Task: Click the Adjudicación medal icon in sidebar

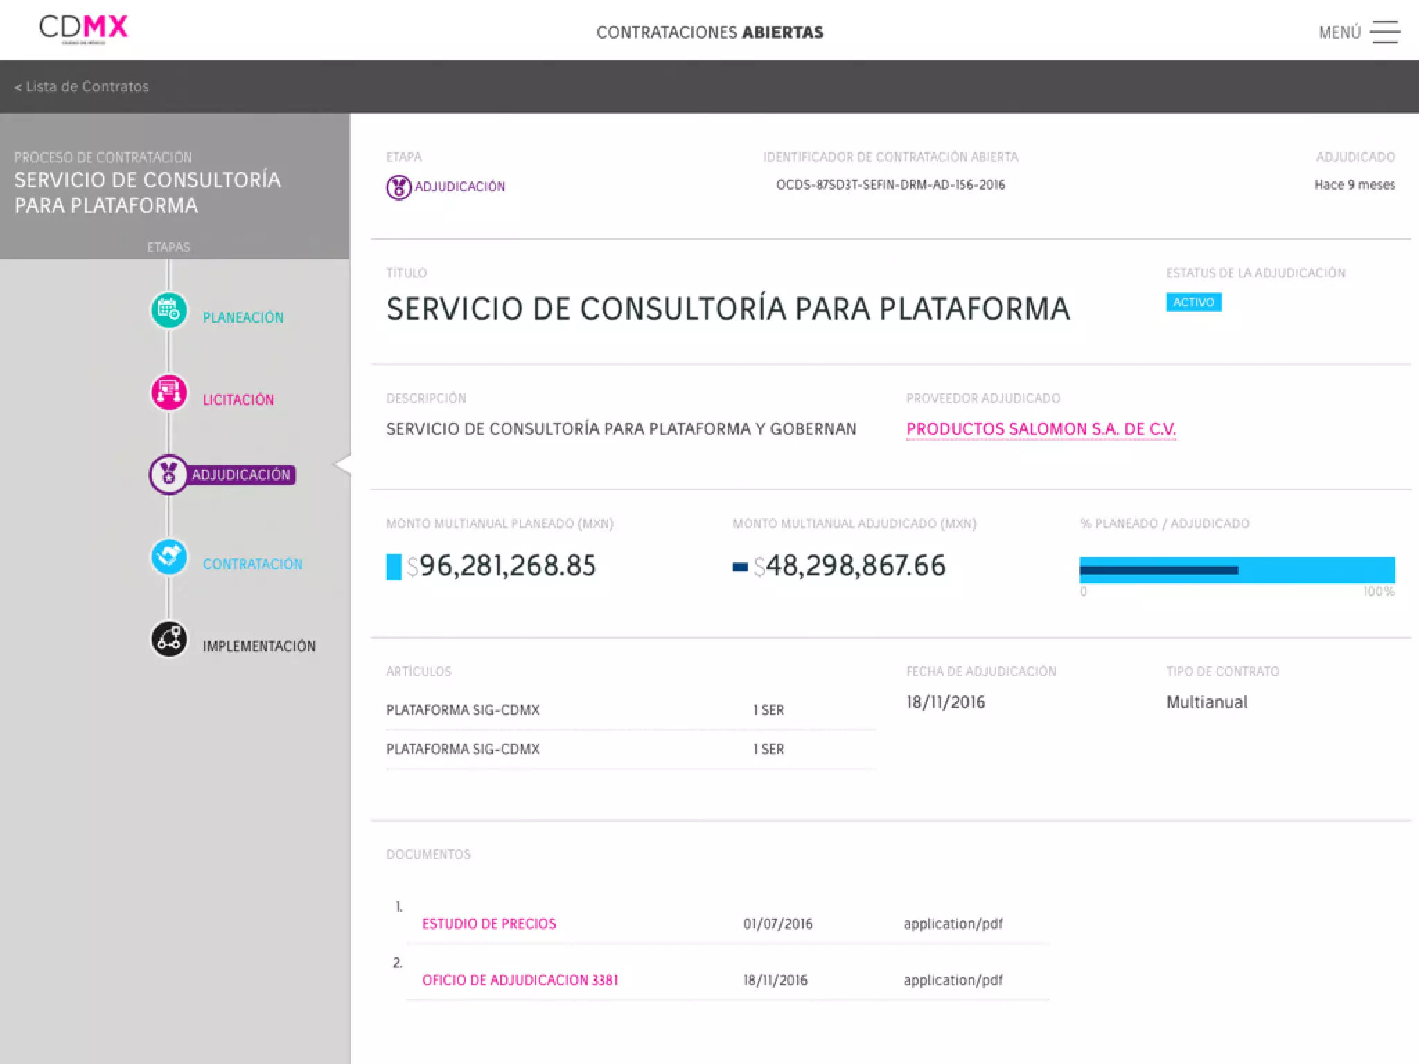Action: point(168,475)
